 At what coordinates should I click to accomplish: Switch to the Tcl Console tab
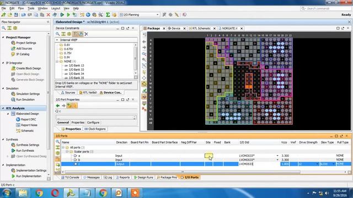[70, 177]
